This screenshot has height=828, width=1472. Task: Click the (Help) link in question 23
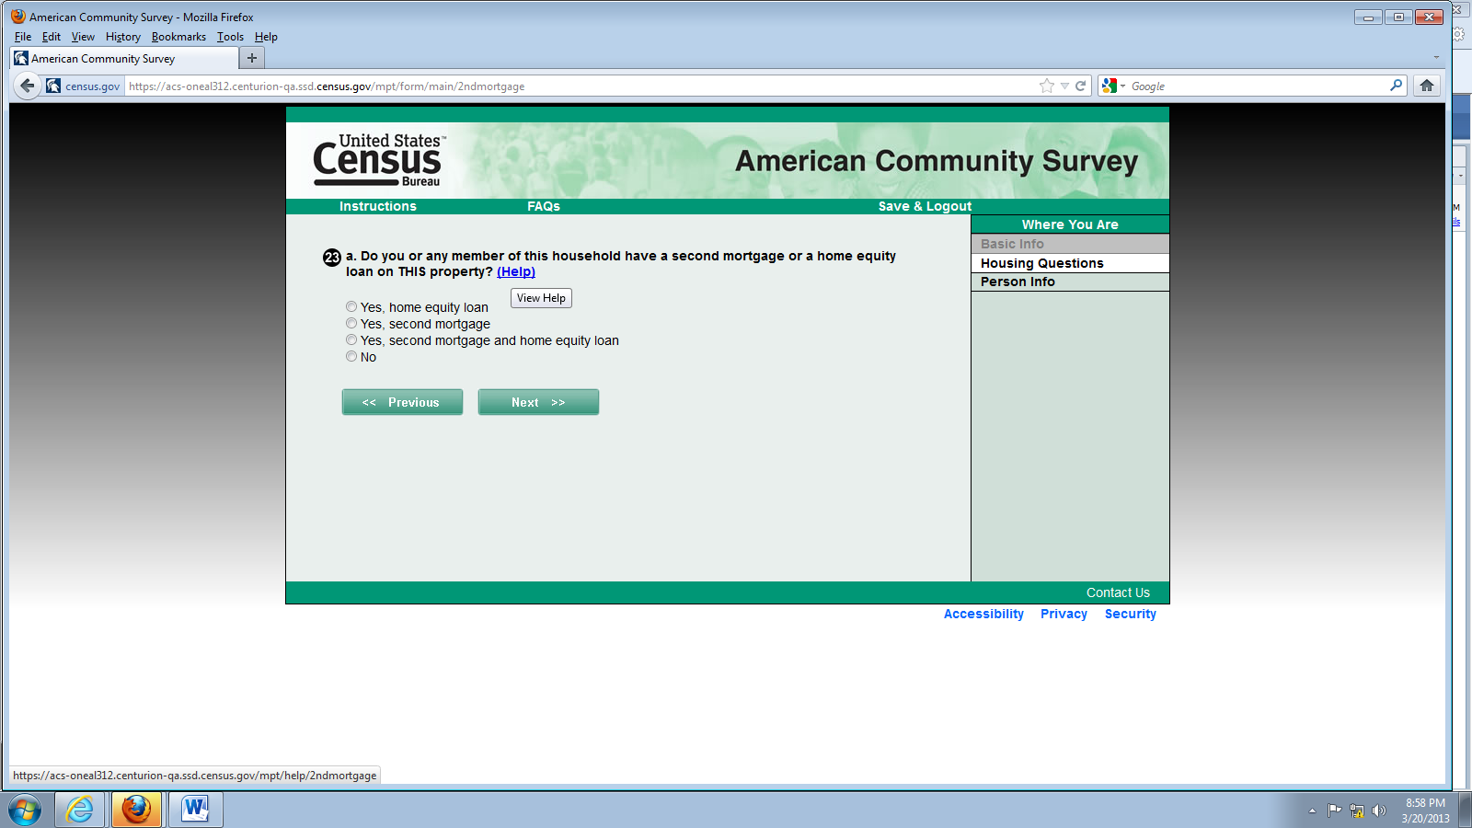516,271
